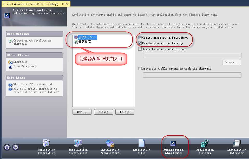Go to Installation Interview label
Image resolution: width=249 pixels, height=159 pixels.
click(x=237, y=151)
